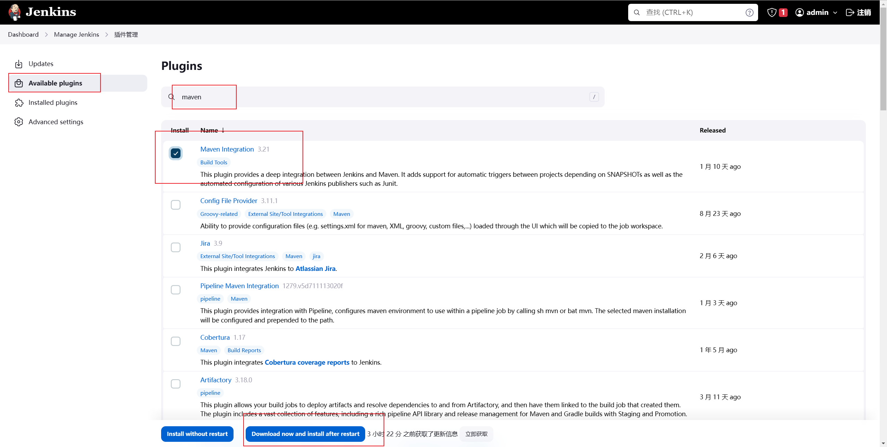
Task: Click the pipeline tag on Pipeline Maven Integration
Action: (x=210, y=299)
